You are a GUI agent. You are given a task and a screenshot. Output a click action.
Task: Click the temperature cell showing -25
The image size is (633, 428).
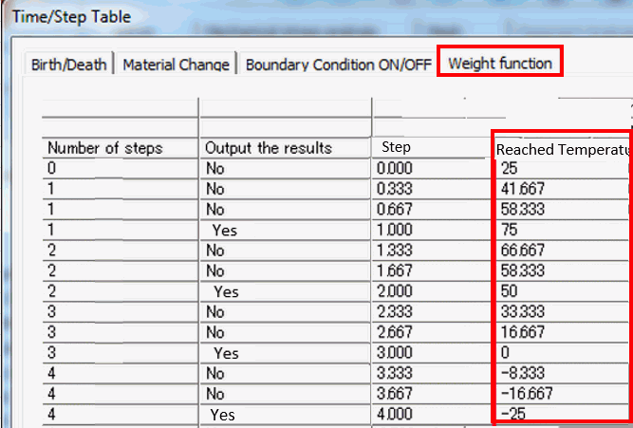tap(512, 415)
